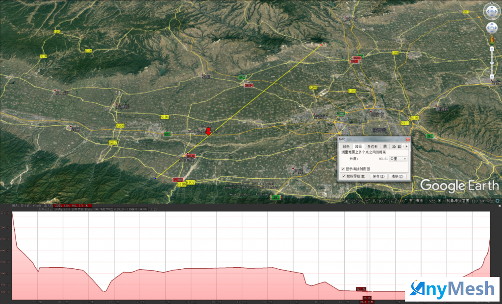Select the orange Street View pegman

pyautogui.click(x=492, y=40)
